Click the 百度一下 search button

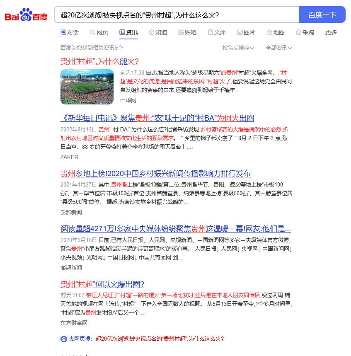tap(322, 15)
